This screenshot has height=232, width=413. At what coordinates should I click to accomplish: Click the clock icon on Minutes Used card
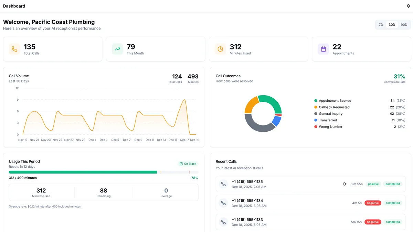click(220, 49)
